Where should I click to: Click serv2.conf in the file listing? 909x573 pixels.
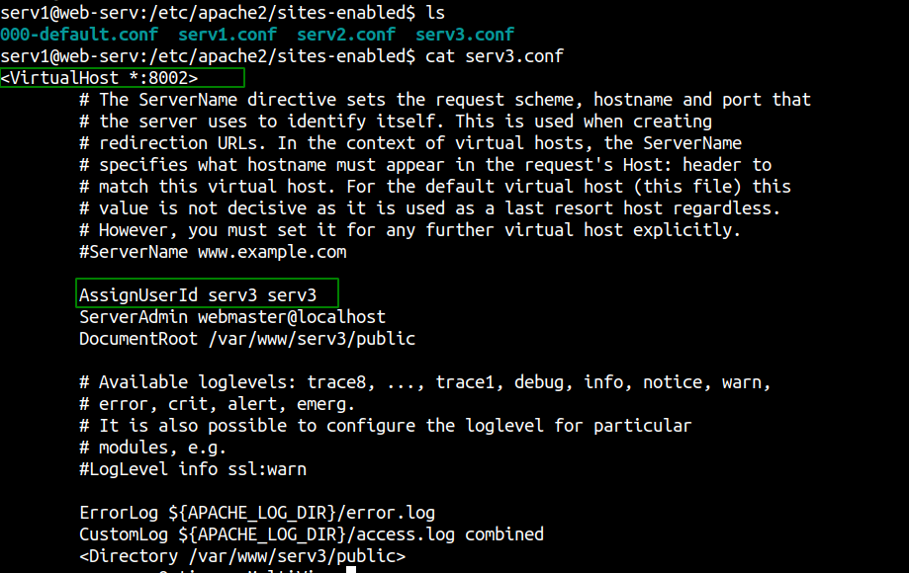tap(346, 35)
